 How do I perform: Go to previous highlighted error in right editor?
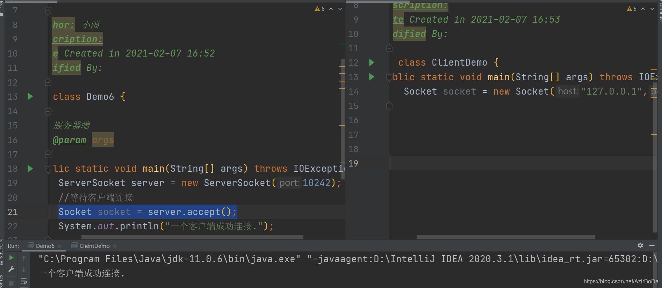click(643, 9)
